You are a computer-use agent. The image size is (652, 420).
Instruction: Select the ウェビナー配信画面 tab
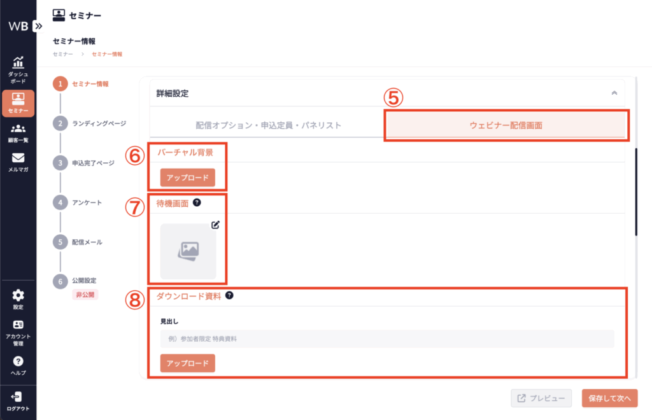[506, 125]
